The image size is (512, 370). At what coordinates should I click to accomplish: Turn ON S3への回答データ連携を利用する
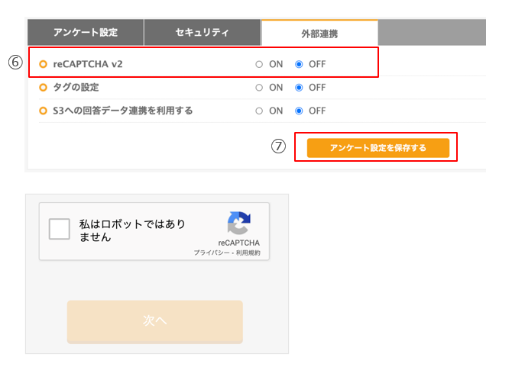point(259,111)
